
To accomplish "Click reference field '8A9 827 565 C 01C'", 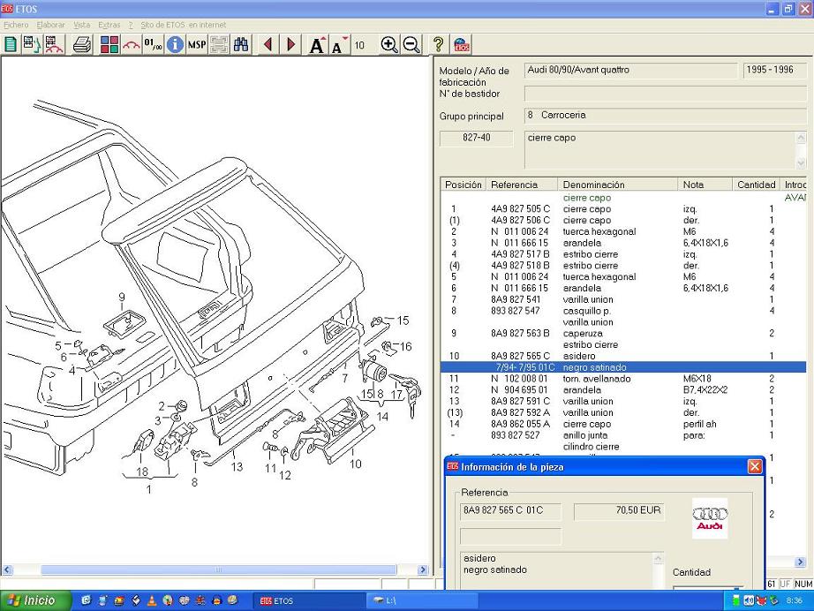I will [x=510, y=511].
